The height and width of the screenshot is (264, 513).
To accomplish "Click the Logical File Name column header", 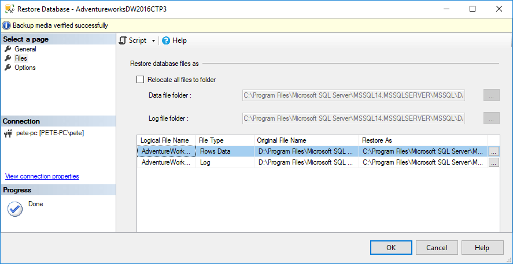I will coord(166,140).
